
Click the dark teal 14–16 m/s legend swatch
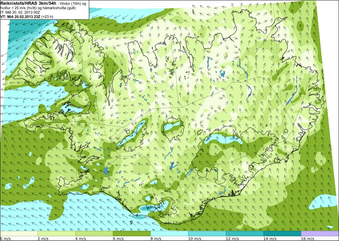pos(282,234)
